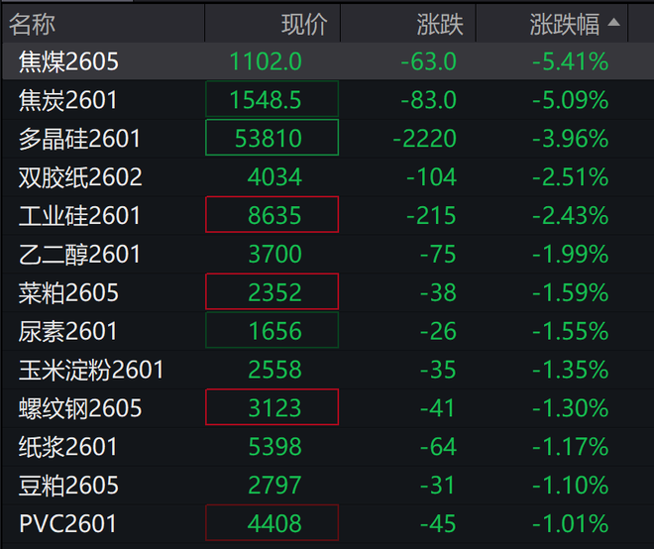Click 菜粕2605 boxed price 2352
Screen dimensions: 654x549
pyautogui.click(x=272, y=292)
